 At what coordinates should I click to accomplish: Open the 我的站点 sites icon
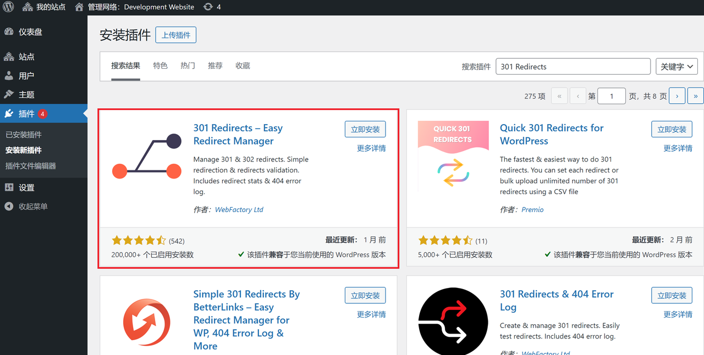(28, 7)
